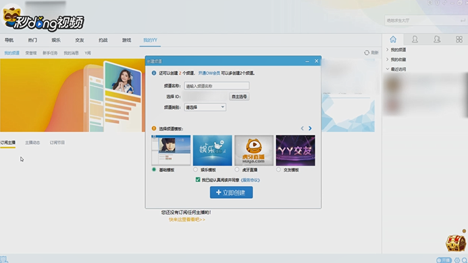Switch to the 游戏 tab
468x263 pixels.
(x=126, y=40)
